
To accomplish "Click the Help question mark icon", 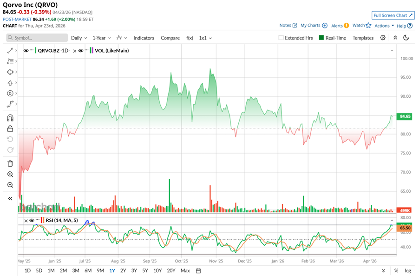I will 410,26.
